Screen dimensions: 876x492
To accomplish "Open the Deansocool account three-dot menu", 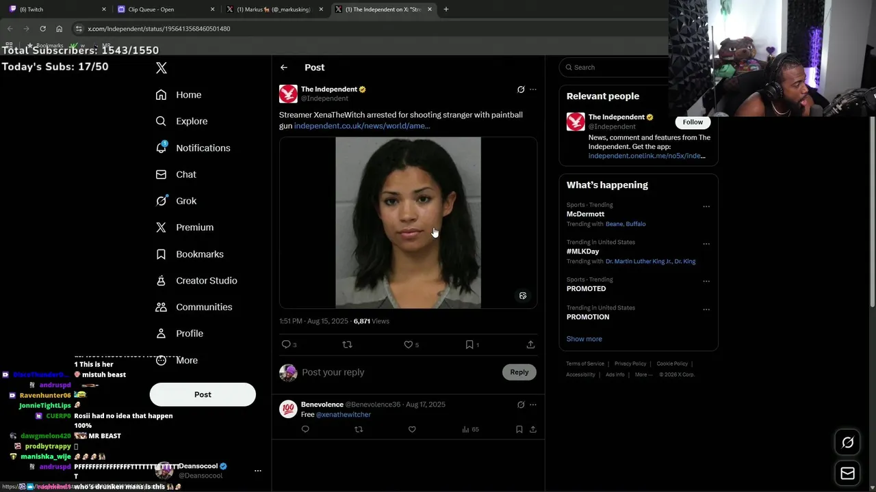I will tap(258, 471).
